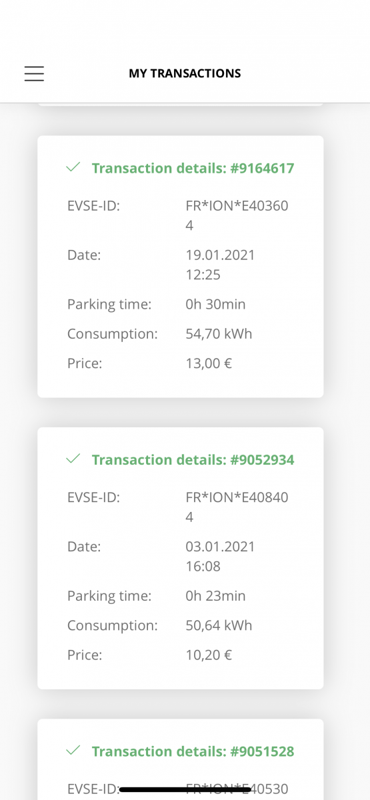Tap the 13,00 € price value
The height and width of the screenshot is (800, 370).
pyautogui.click(x=209, y=363)
